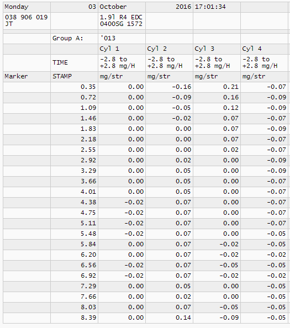
Task: Click the Marker column header
Action: pos(27,77)
